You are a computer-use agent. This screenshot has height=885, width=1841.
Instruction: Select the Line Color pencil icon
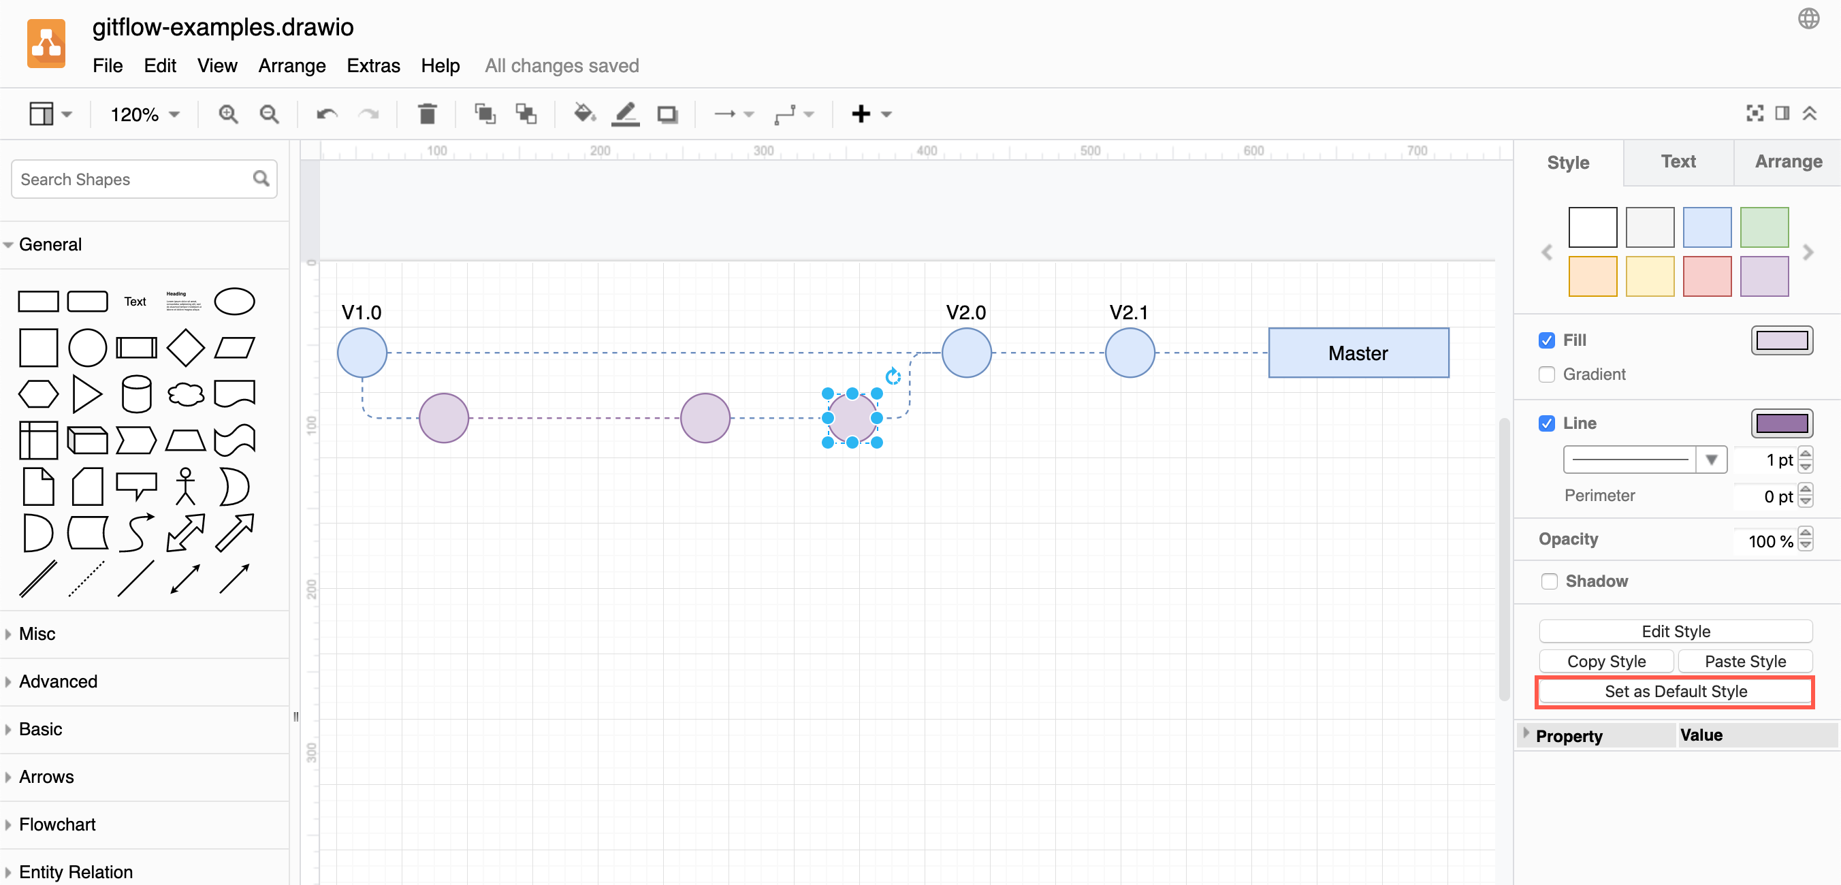(x=625, y=114)
